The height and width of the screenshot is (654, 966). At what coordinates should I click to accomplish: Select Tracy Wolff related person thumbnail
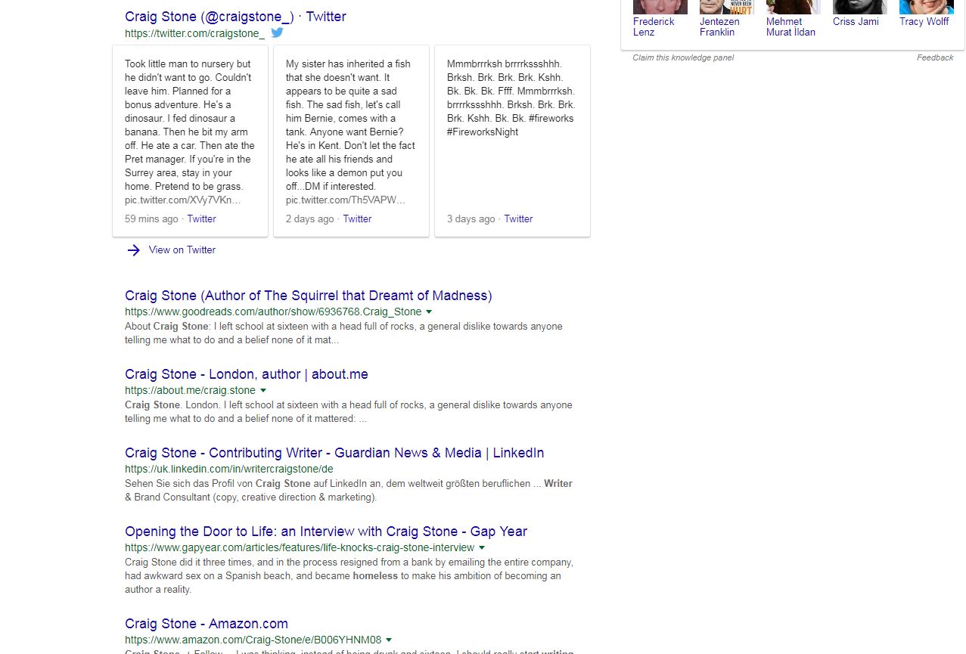click(x=927, y=7)
